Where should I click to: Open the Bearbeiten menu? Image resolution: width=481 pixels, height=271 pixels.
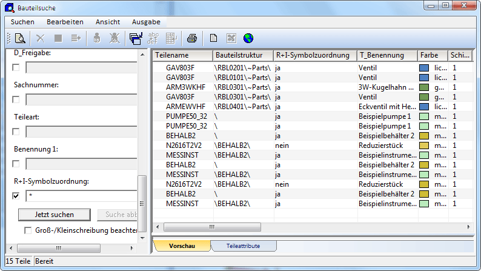coord(65,22)
